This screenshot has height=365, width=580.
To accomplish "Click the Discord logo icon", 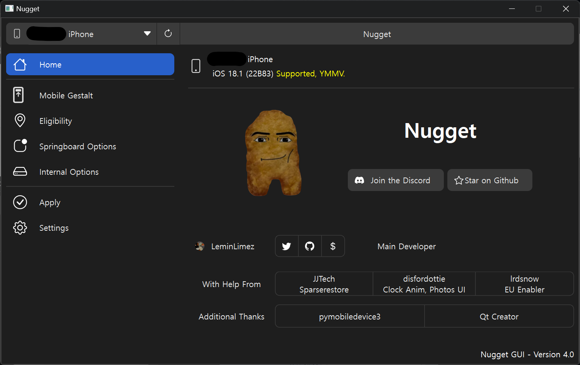I will pos(359,180).
